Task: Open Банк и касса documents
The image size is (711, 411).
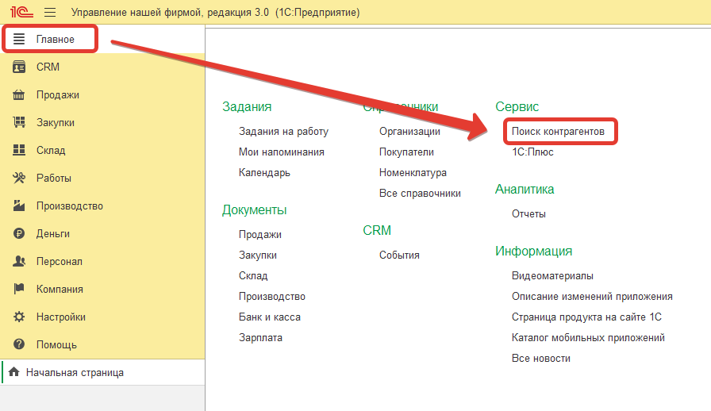Action: 269,317
